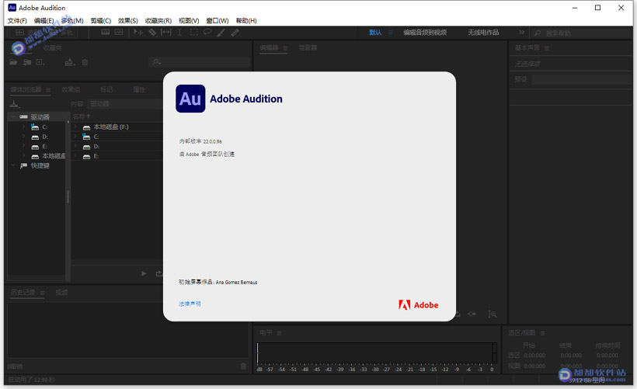Expand 本地磁盘 (F:) in the contents list
The width and height of the screenshot is (637, 389).
coord(75,127)
